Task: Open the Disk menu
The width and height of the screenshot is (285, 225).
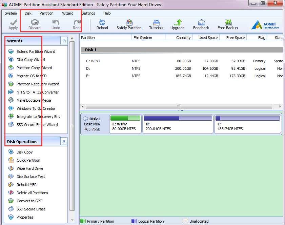Action: [28, 13]
